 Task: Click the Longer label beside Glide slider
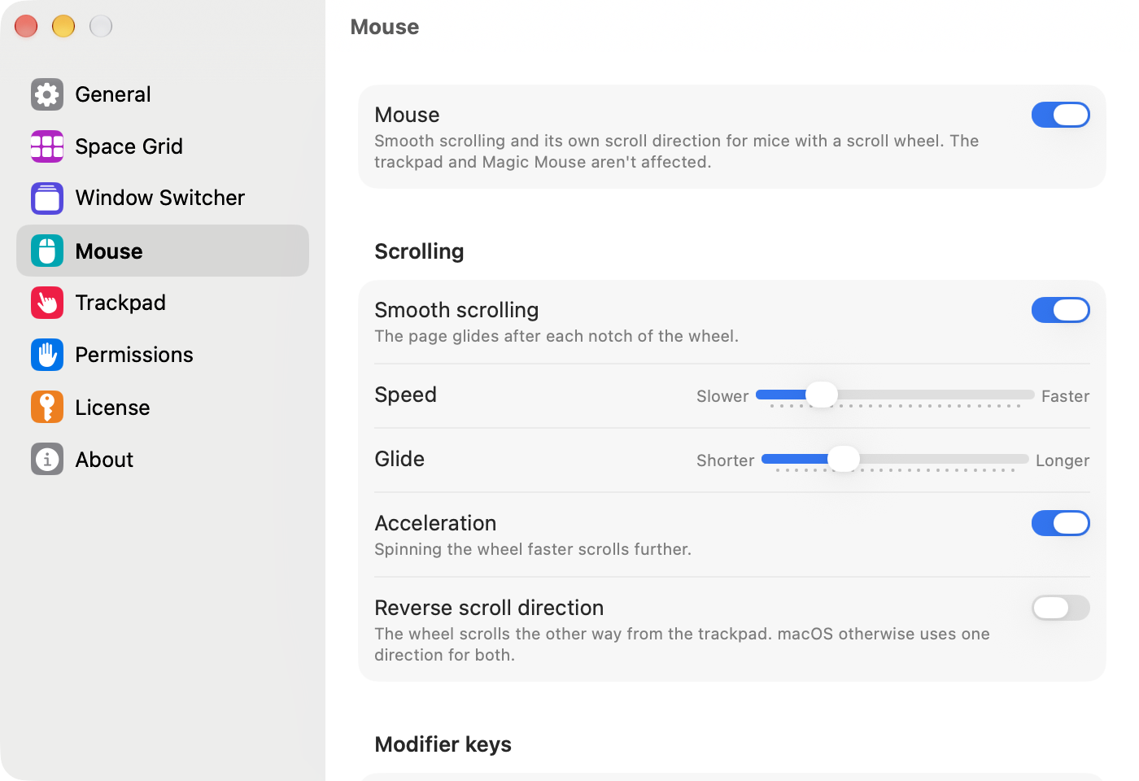coord(1063,460)
